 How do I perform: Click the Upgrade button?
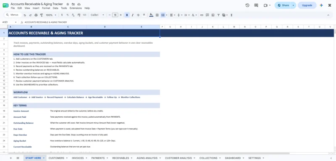[x=307, y=5]
